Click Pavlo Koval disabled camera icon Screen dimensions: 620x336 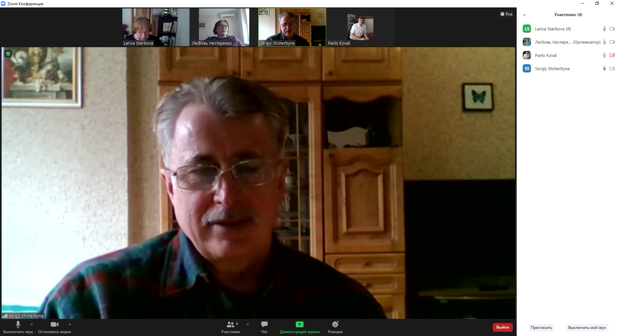click(612, 55)
